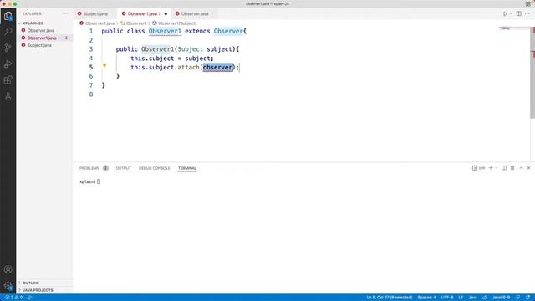The height and width of the screenshot is (301, 535).
Task: Open launch profile dropdown next to plus
Action: coord(496,168)
